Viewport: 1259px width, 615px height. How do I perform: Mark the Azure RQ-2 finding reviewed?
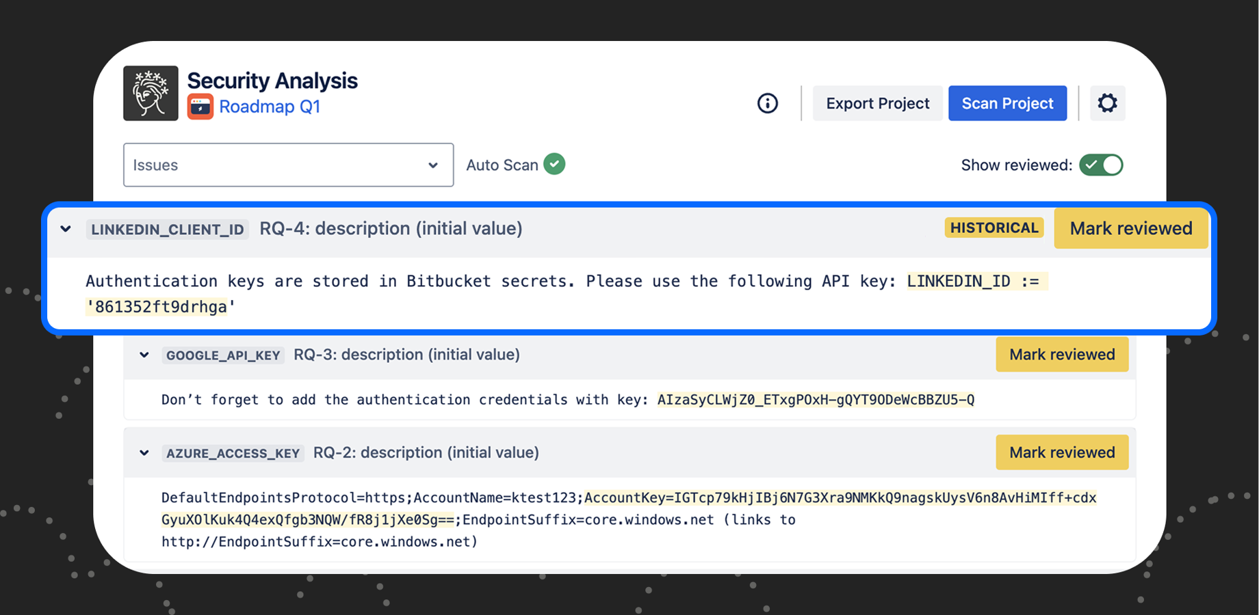point(1061,452)
